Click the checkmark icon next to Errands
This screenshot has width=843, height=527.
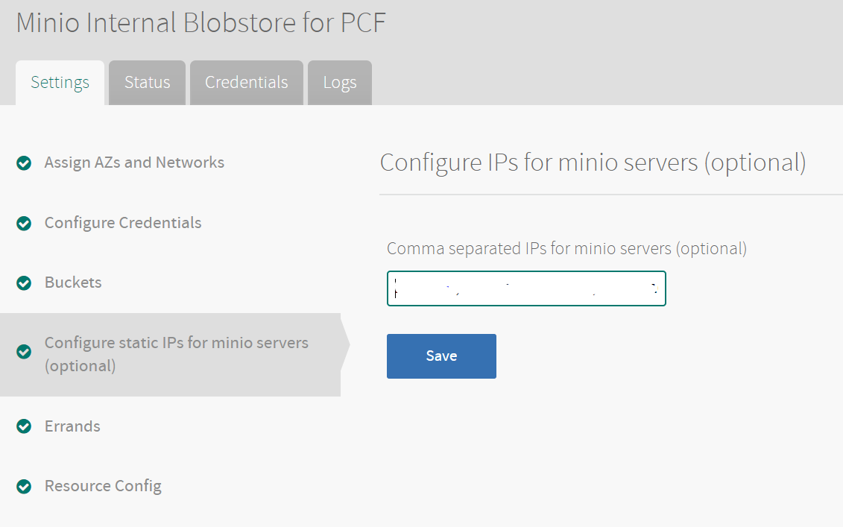pyautogui.click(x=23, y=426)
